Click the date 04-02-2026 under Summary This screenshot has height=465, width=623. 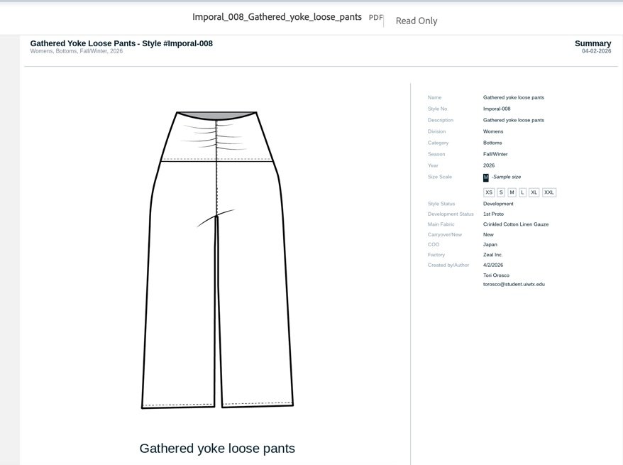[596, 51]
